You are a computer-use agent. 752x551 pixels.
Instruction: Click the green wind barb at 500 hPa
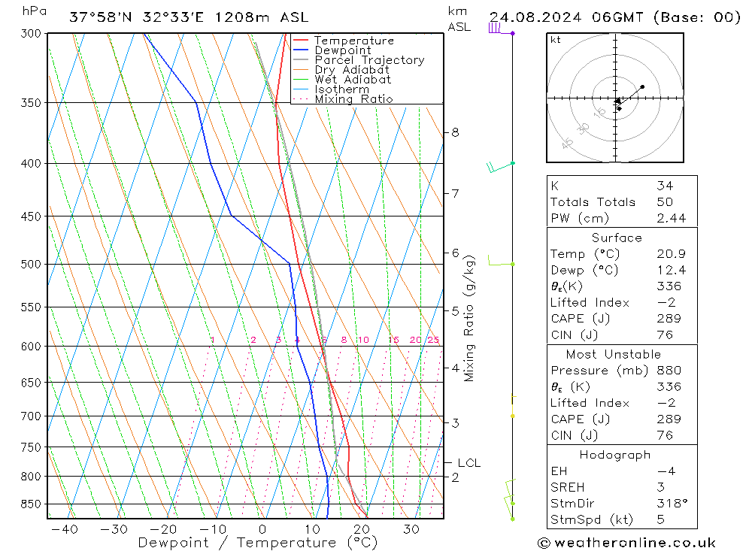(498, 262)
